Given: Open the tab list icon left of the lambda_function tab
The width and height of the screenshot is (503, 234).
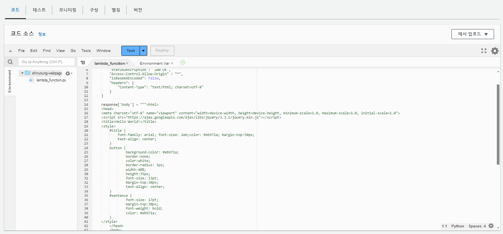Looking at the screenshot, I should point(83,63).
